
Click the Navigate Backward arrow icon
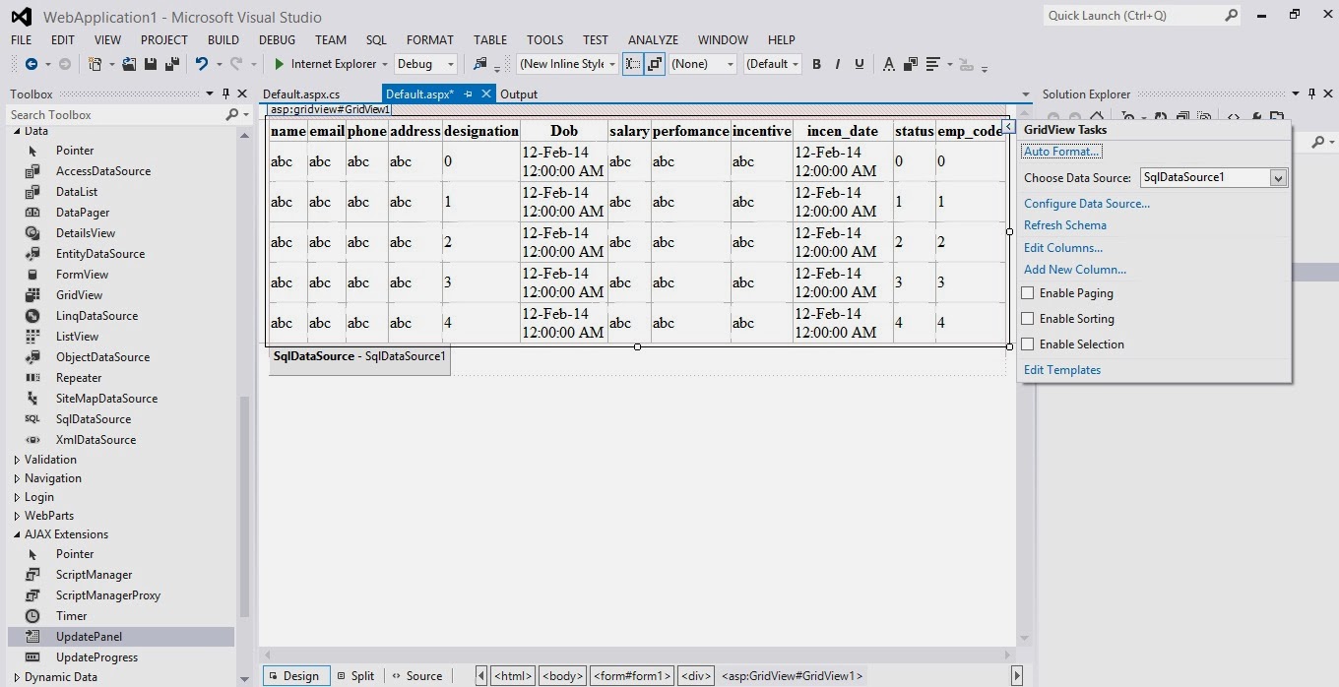(x=32, y=64)
